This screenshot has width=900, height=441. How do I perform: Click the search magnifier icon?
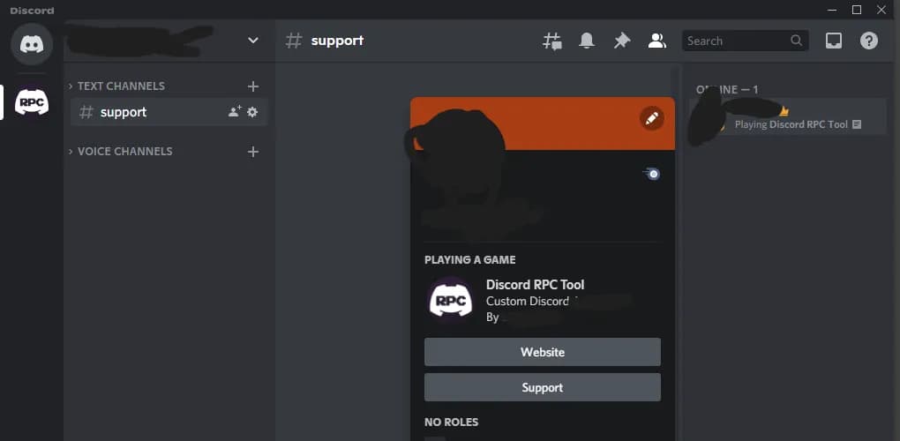796,41
